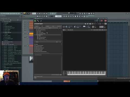130x97 pixels.
Task: Show All tab in FL browser
Action: click(4, 20)
